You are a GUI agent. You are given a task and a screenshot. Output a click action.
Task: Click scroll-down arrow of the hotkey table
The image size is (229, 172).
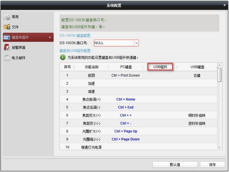tap(219, 147)
